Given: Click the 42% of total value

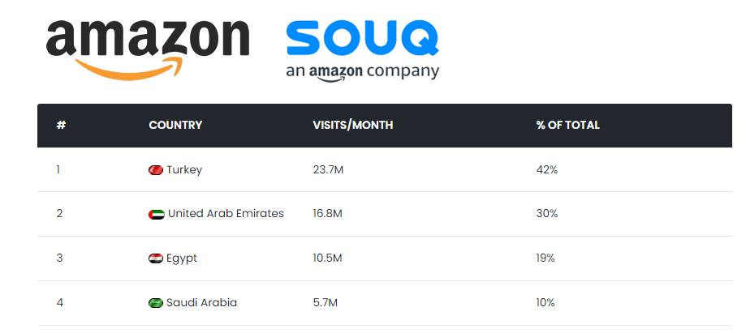Looking at the screenshot, I should [546, 170].
